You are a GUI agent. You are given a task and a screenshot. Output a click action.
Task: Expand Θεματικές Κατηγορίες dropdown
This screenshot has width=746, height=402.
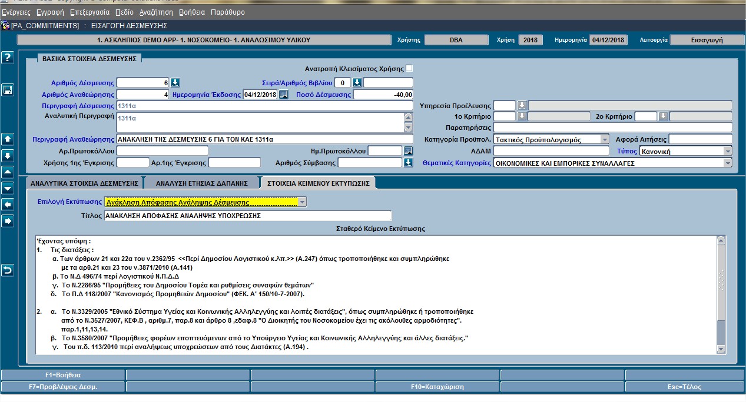pos(728,163)
